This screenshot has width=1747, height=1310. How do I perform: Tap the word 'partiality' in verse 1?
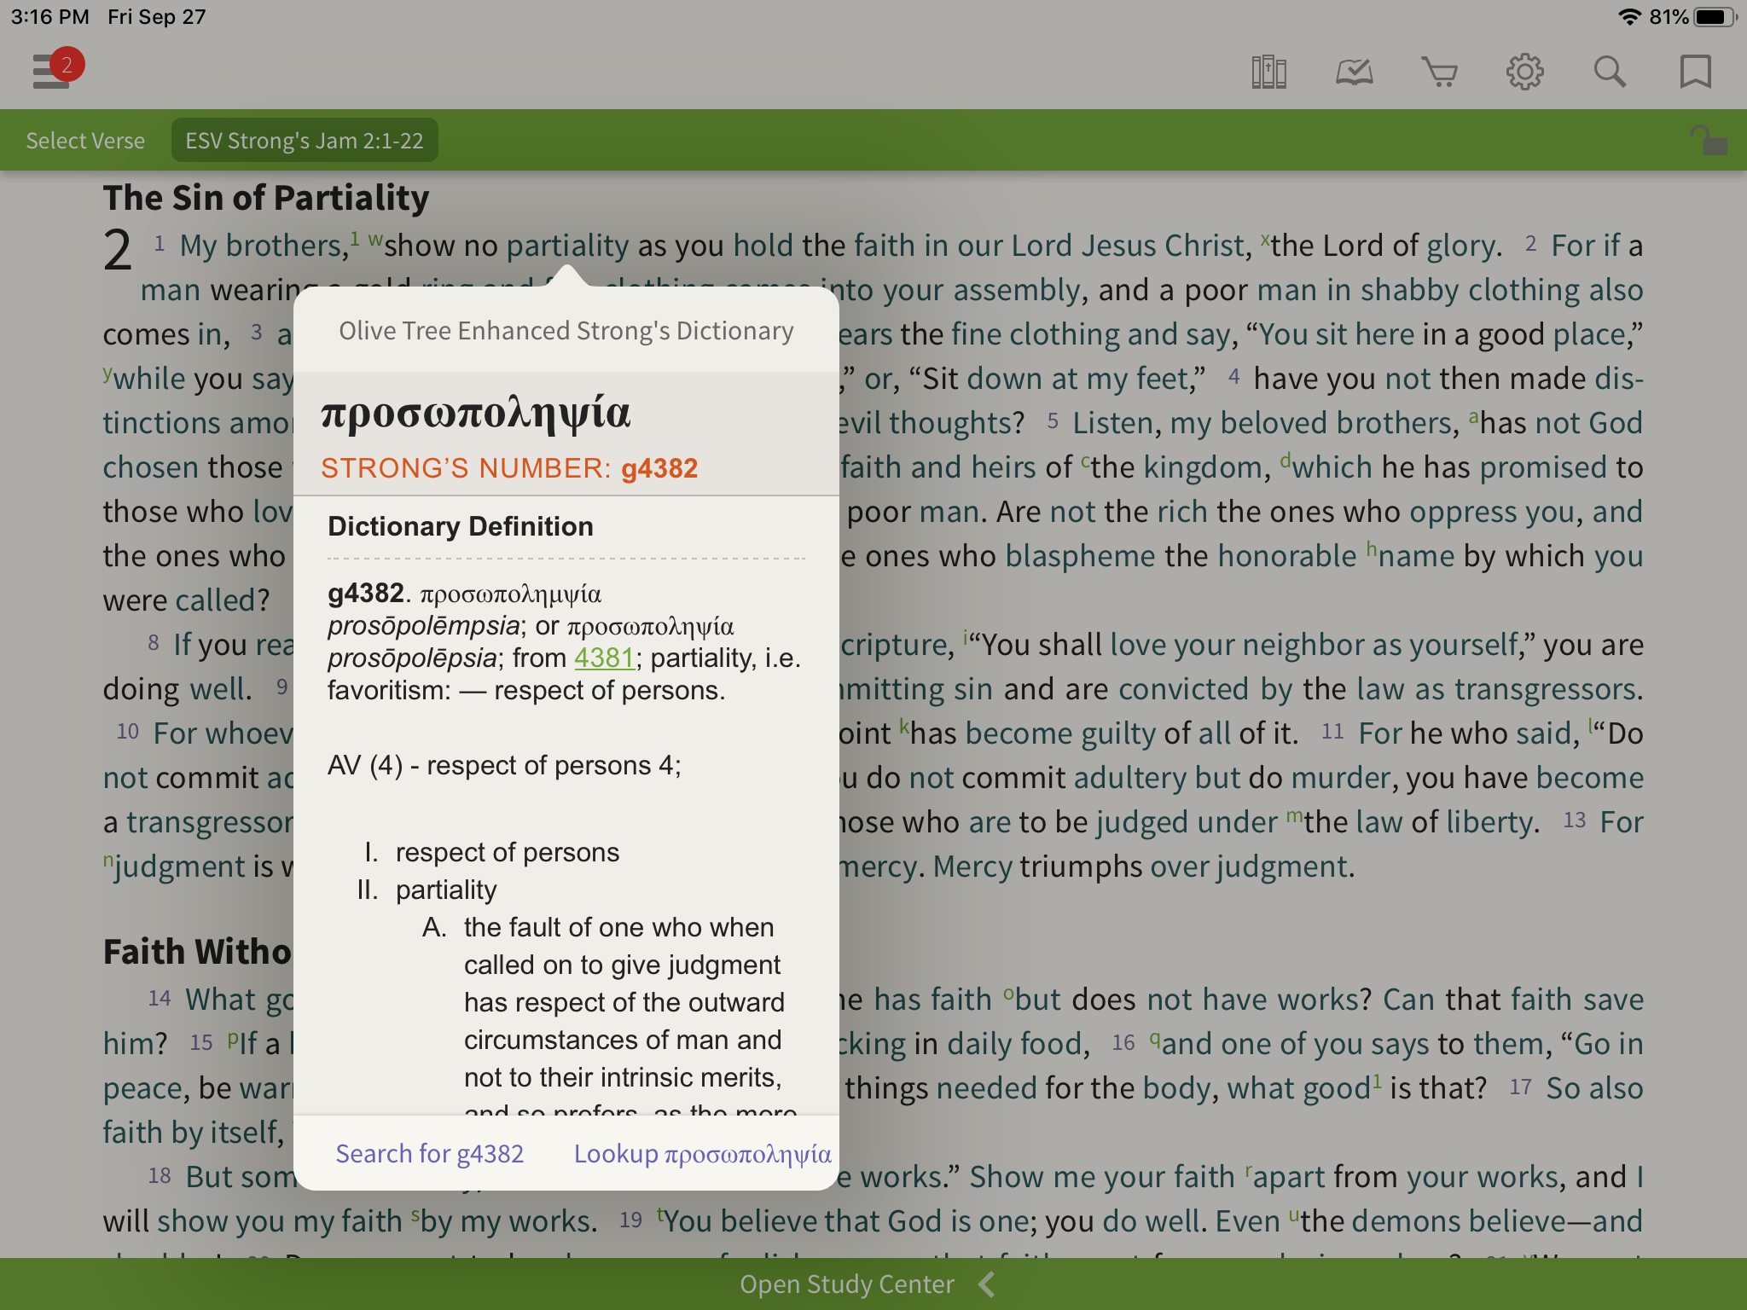(x=567, y=246)
